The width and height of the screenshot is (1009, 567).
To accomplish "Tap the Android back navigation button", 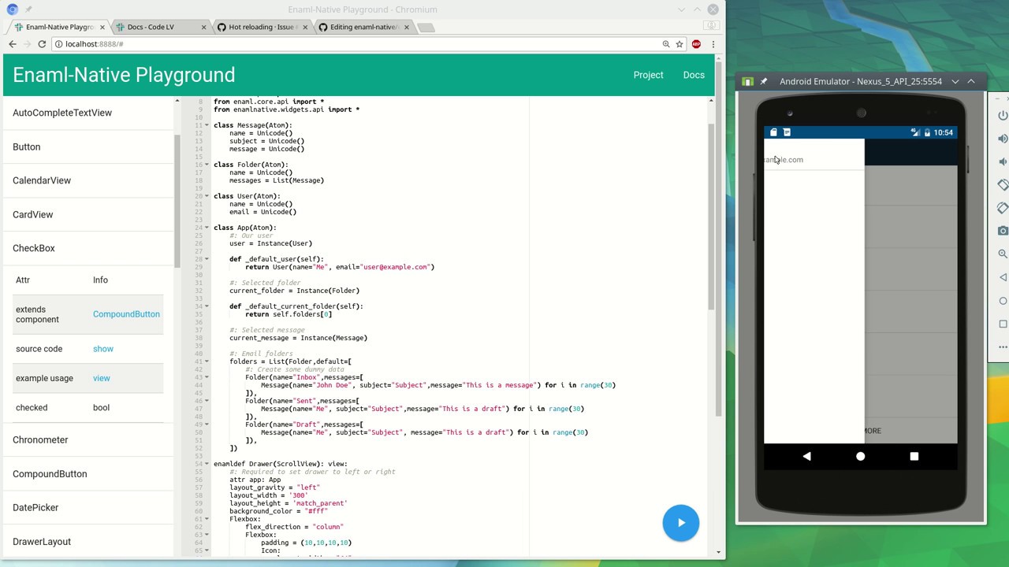I will coord(806,456).
